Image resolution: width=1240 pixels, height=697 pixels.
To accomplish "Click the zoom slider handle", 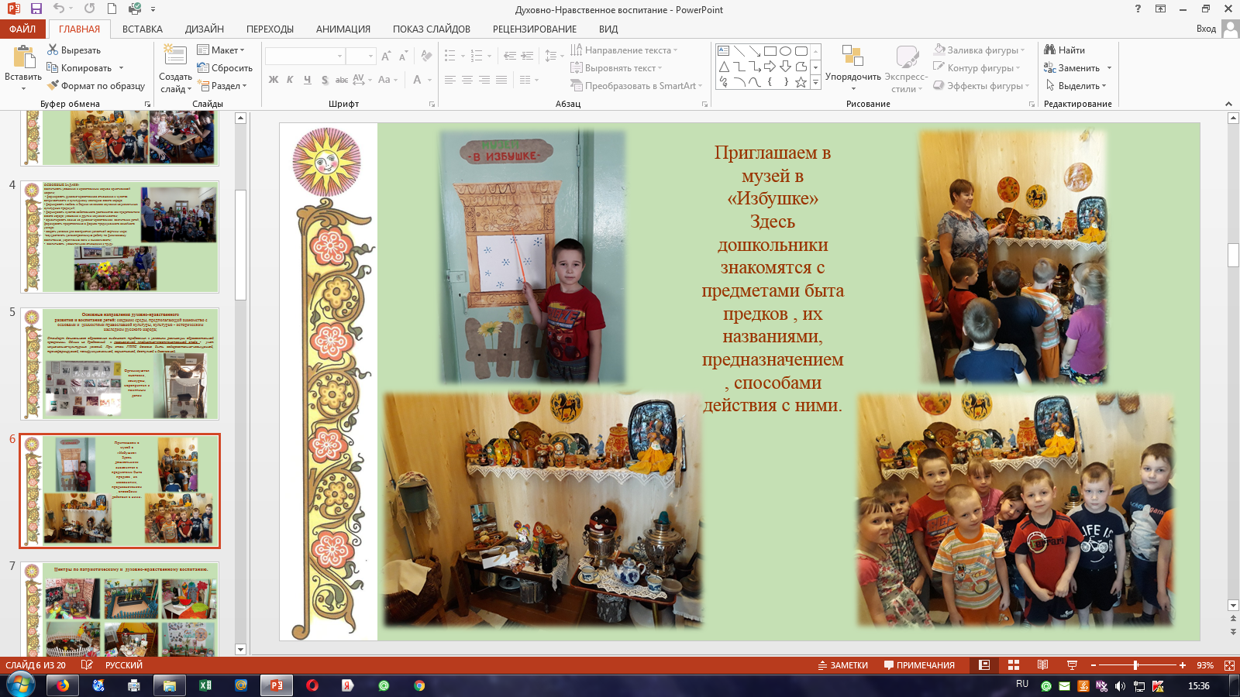I will coord(1135,665).
